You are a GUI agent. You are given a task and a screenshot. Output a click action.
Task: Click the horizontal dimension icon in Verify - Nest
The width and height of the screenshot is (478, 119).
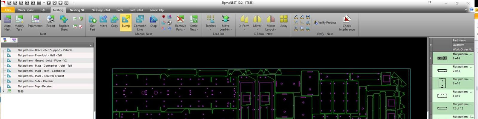point(307,17)
